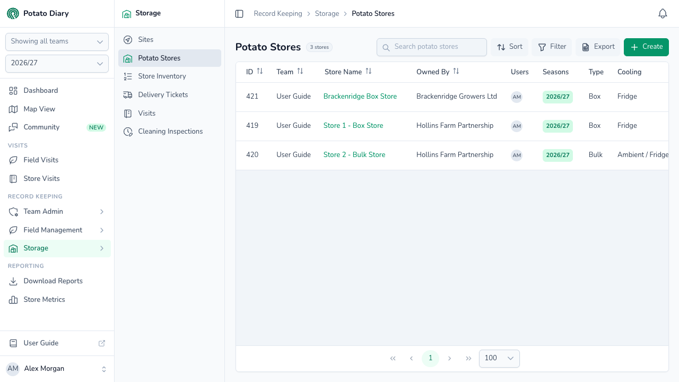The width and height of the screenshot is (679, 382).
Task: Sort by Team column arrows
Action: [300, 72]
